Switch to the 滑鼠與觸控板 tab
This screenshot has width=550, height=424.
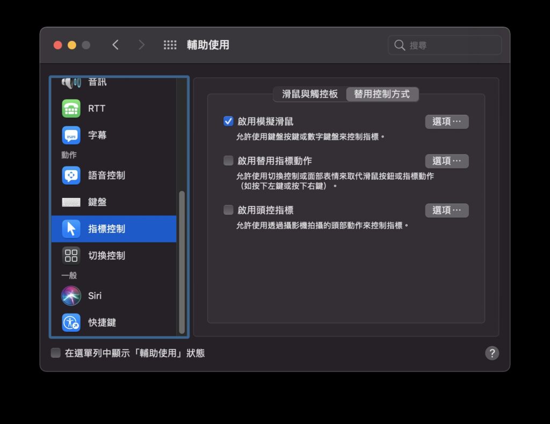[x=309, y=94]
